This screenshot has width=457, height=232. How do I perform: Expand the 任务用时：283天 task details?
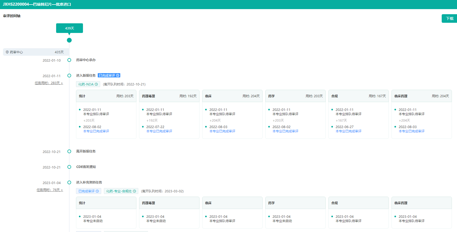49,83
